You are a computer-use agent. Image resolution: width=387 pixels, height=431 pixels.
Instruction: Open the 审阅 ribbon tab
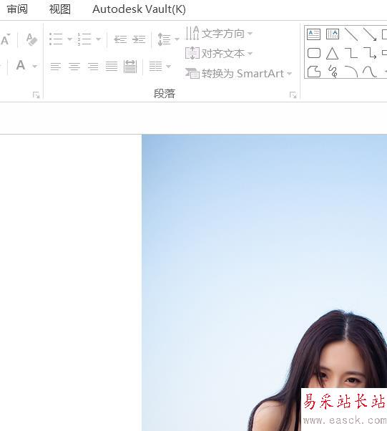[17, 9]
